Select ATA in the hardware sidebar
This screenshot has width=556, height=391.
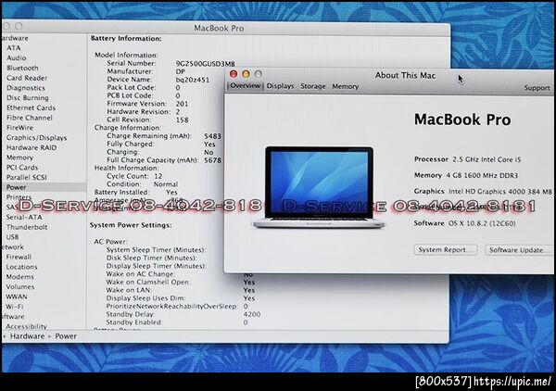[14, 48]
